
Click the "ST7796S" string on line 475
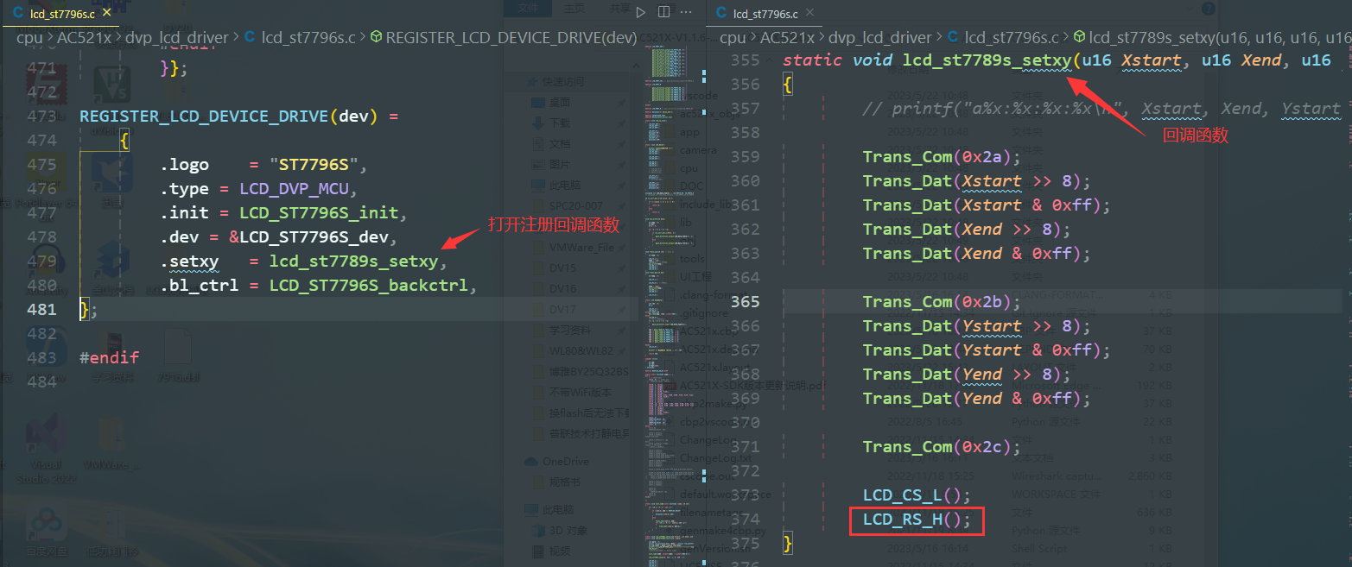314,164
